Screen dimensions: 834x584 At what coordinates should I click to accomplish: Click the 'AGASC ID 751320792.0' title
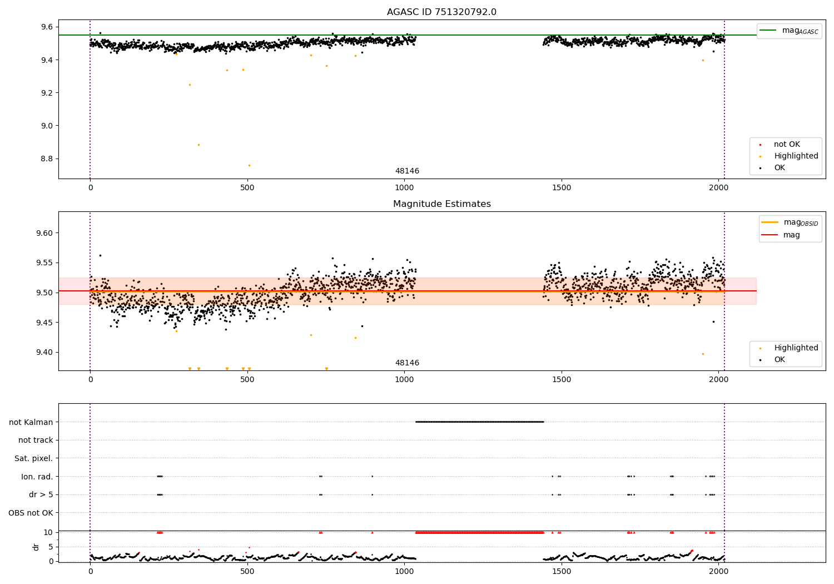coord(441,12)
